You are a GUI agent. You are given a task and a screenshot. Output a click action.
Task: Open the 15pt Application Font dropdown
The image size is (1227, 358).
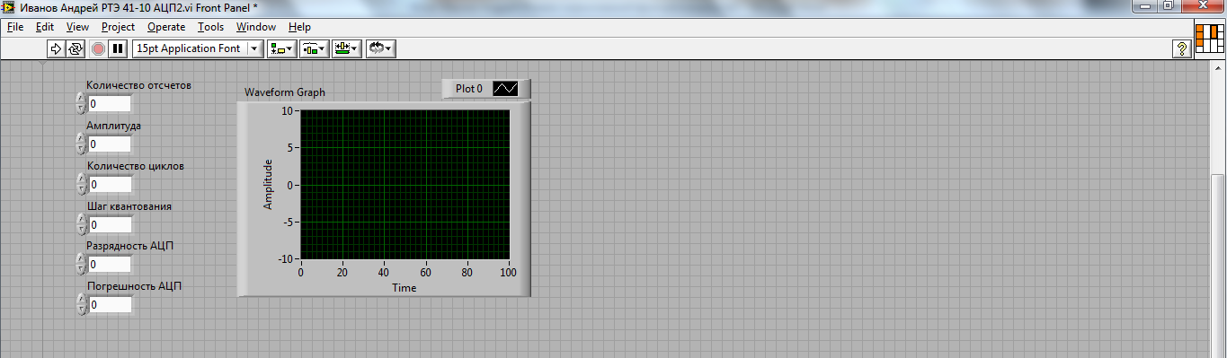[x=198, y=48]
